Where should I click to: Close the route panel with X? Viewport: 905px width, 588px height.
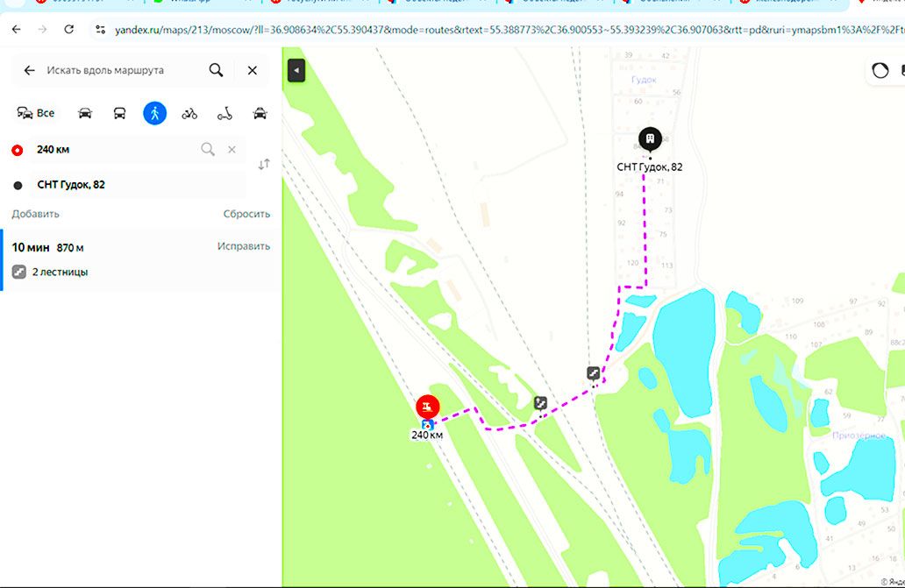(253, 70)
